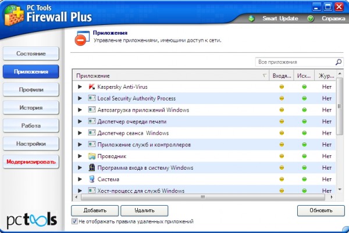Image resolution: width=349 pixels, height=233 pixels.
Task: Click the Модернизировать button
Action: point(31,162)
